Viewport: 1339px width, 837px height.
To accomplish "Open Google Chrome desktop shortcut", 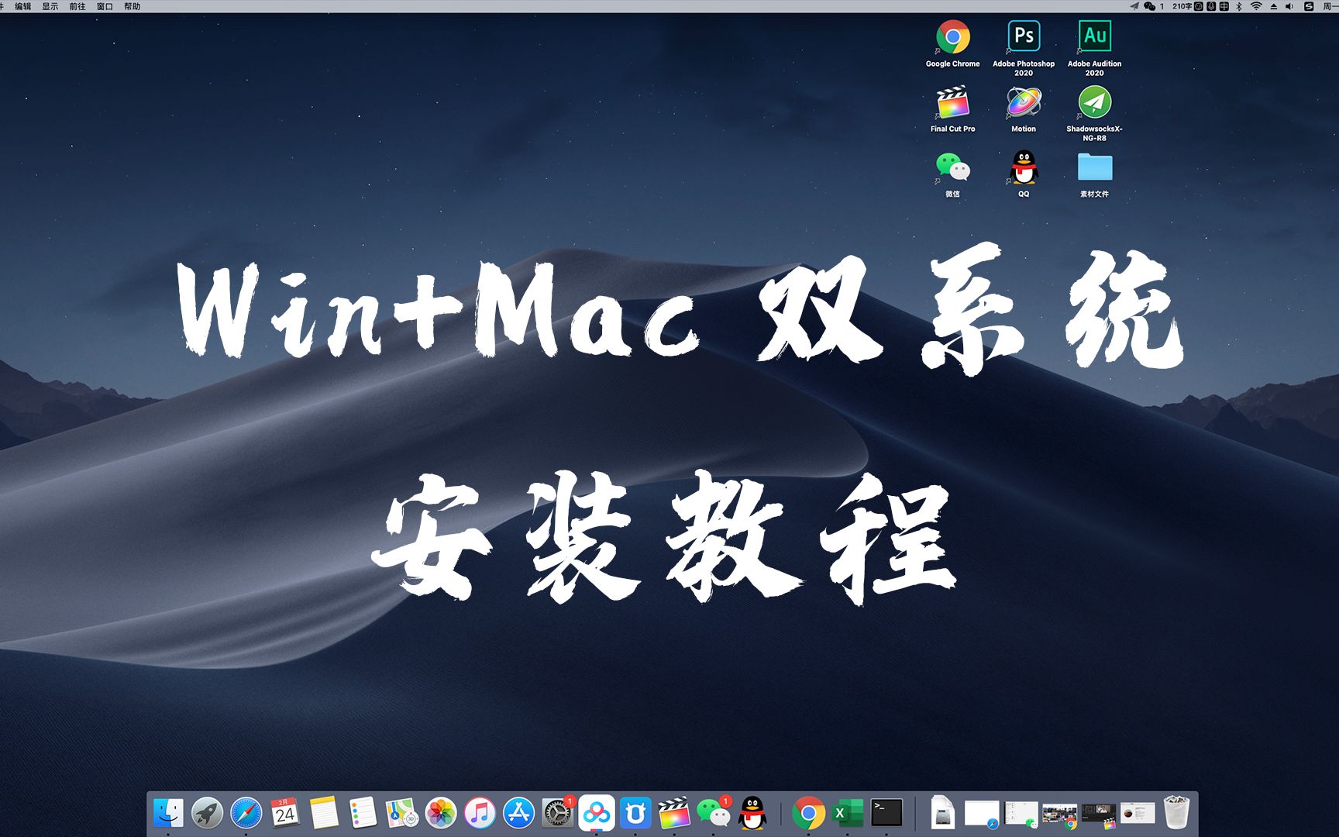I will (952, 35).
